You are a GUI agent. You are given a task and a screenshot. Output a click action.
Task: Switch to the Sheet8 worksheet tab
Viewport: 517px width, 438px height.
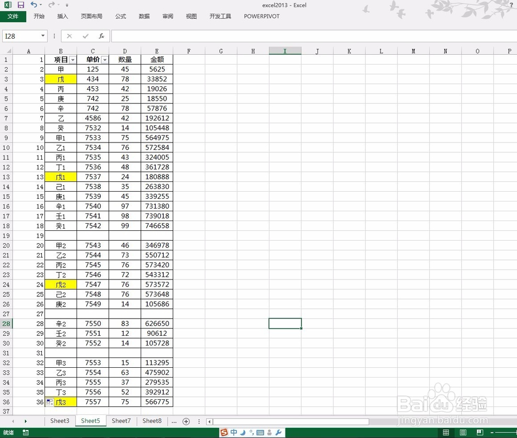point(151,421)
